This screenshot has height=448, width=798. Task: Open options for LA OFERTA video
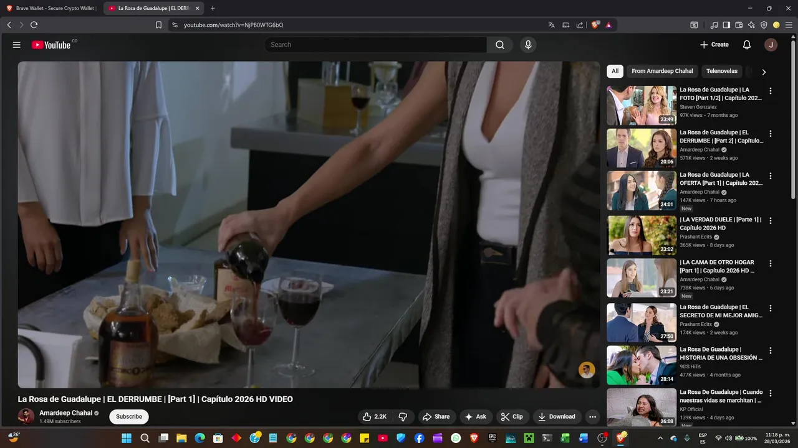(770, 176)
